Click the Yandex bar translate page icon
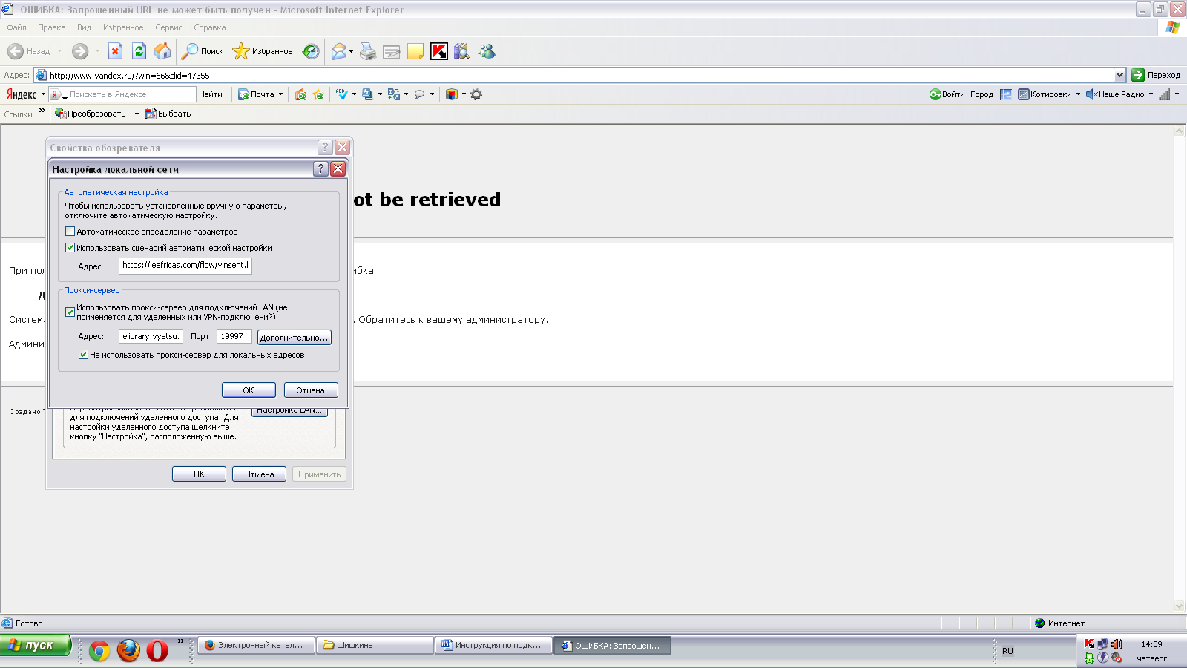Image resolution: width=1187 pixels, height=668 pixels. click(394, 94)
